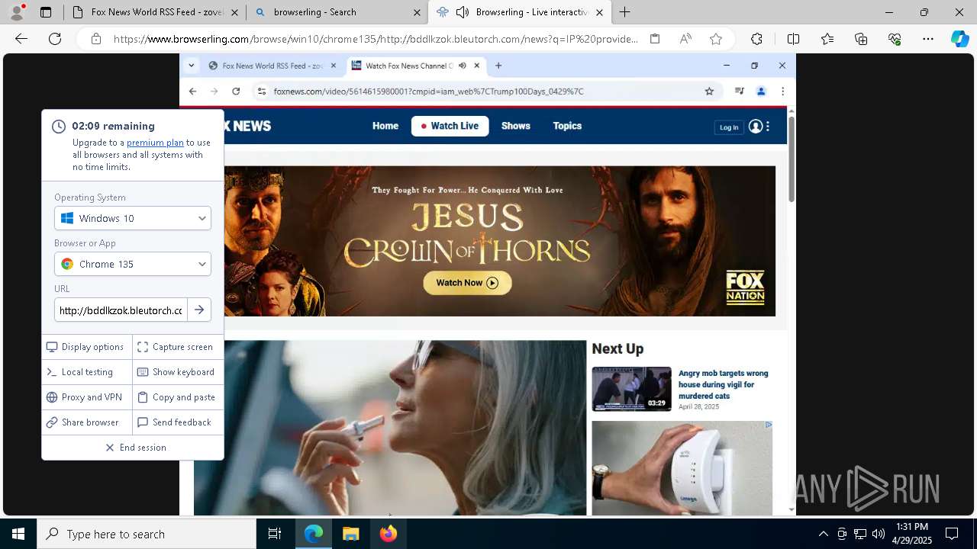Click Fox News Log In button
This screenshot has width=977, height=549.
click(729, 127)
